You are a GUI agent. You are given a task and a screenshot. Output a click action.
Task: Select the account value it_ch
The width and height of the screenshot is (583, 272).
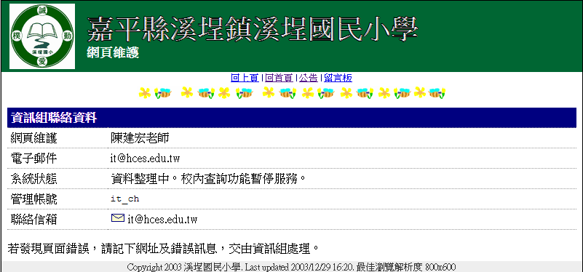(x=125, y=199)
